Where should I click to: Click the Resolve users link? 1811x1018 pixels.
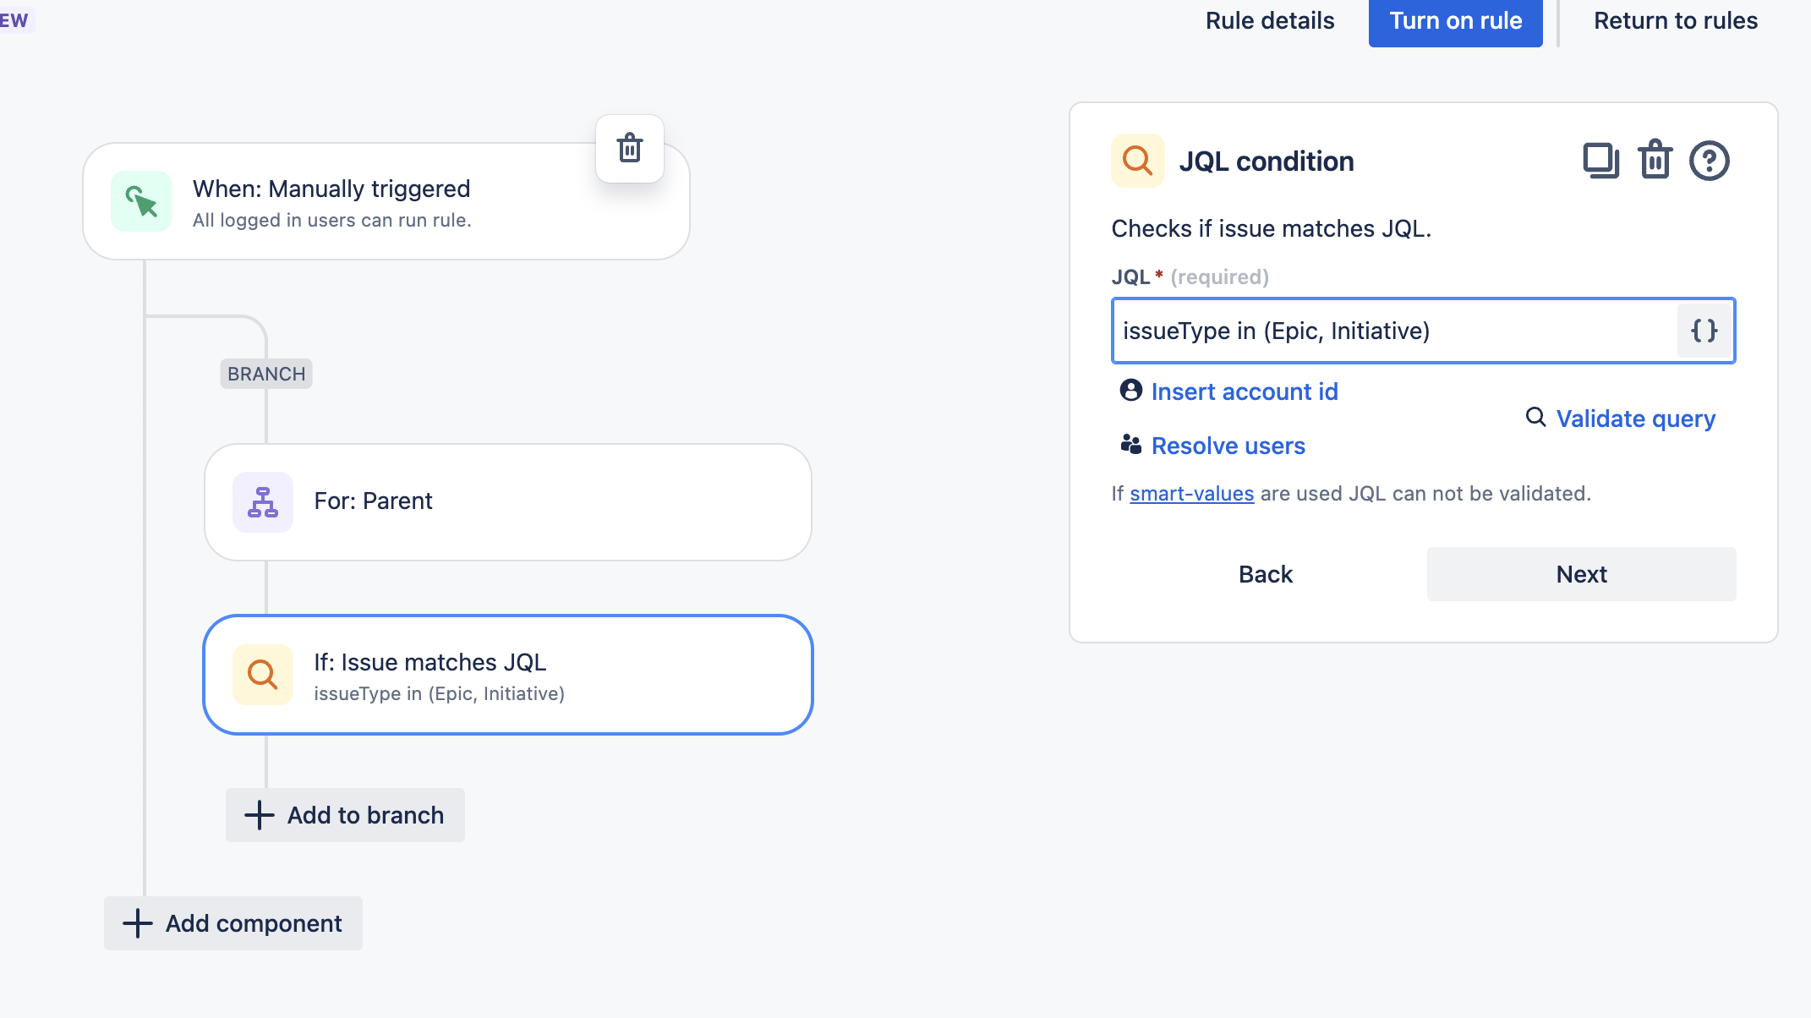coord(1228,446)
